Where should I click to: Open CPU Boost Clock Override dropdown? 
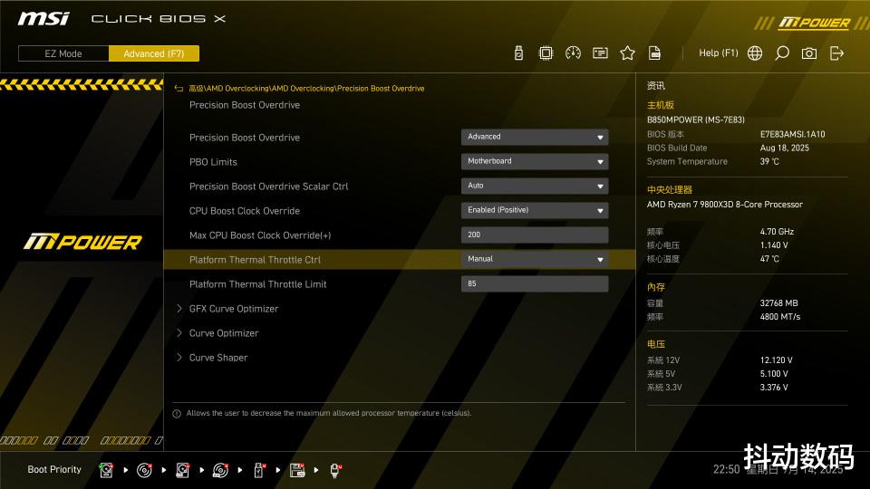click(535, 210)
